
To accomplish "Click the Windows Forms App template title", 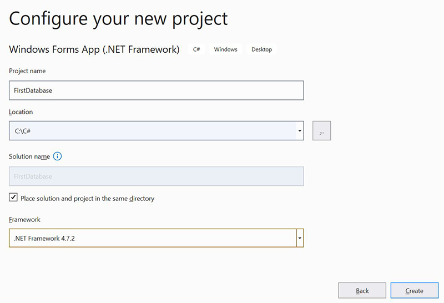I will 94,49.
